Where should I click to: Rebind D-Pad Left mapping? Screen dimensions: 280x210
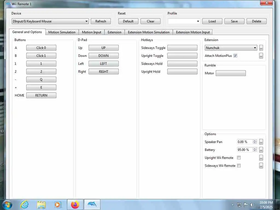(104, 63)
